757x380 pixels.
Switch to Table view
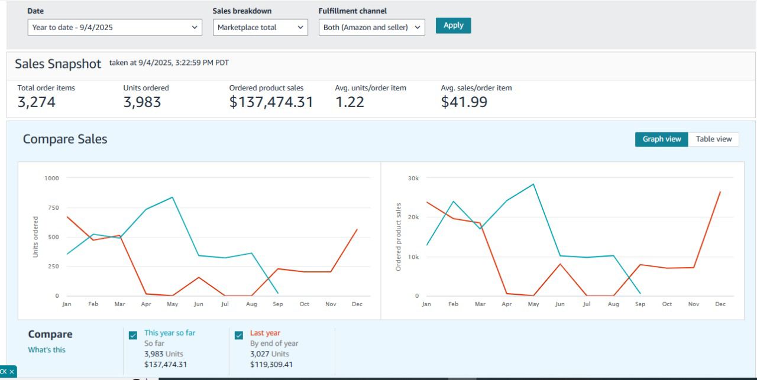tap(713, 139)
